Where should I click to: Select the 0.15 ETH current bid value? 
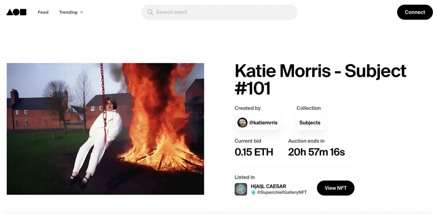tap(254, 152)
